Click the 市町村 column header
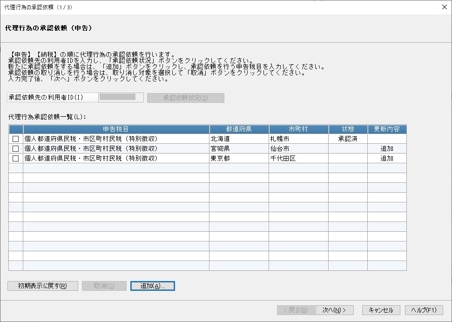The image size is (452, 322). click(x=299, y=129)
